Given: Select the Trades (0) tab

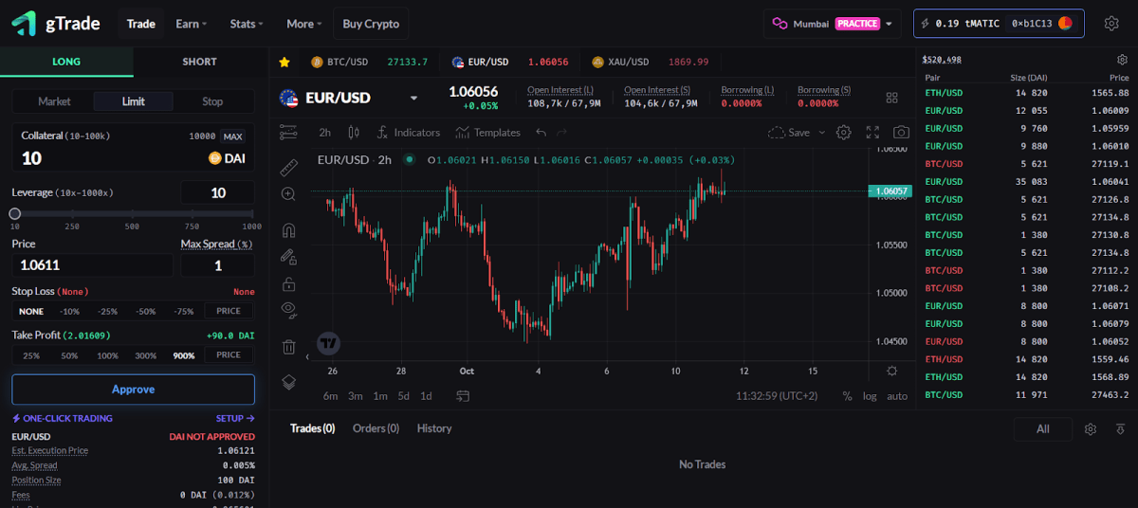Looking at the screenshot, I should point(312,428).
